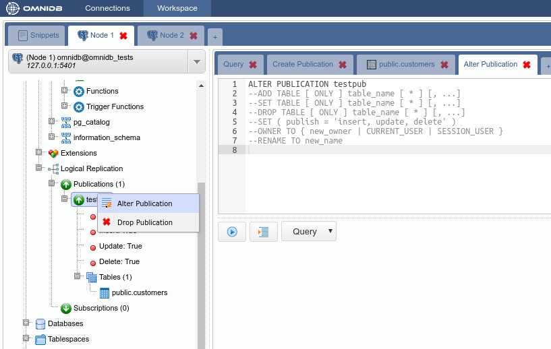Choose Alter Publication from the context menu
The height and width of the screenshot is (349, 551).
144,203
